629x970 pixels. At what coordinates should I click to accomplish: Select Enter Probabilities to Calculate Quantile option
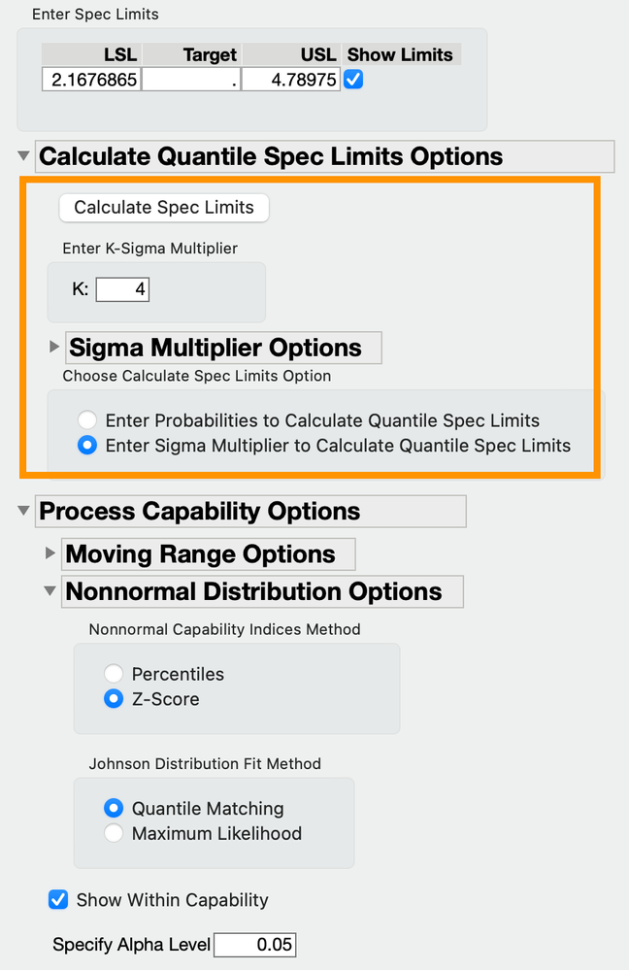point(88,420)
